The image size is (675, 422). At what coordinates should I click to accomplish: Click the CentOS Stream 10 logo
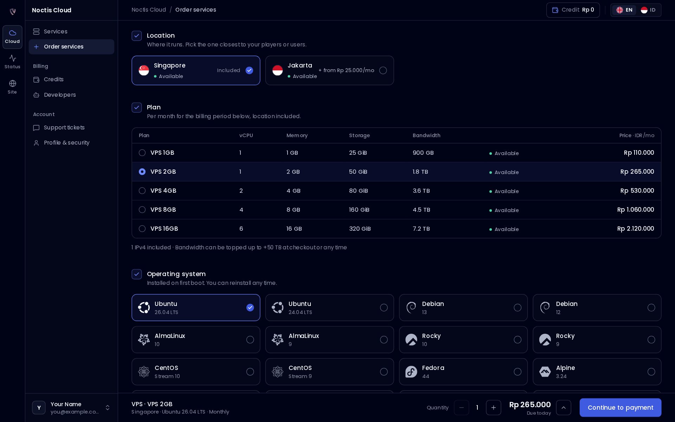point(144,371)
